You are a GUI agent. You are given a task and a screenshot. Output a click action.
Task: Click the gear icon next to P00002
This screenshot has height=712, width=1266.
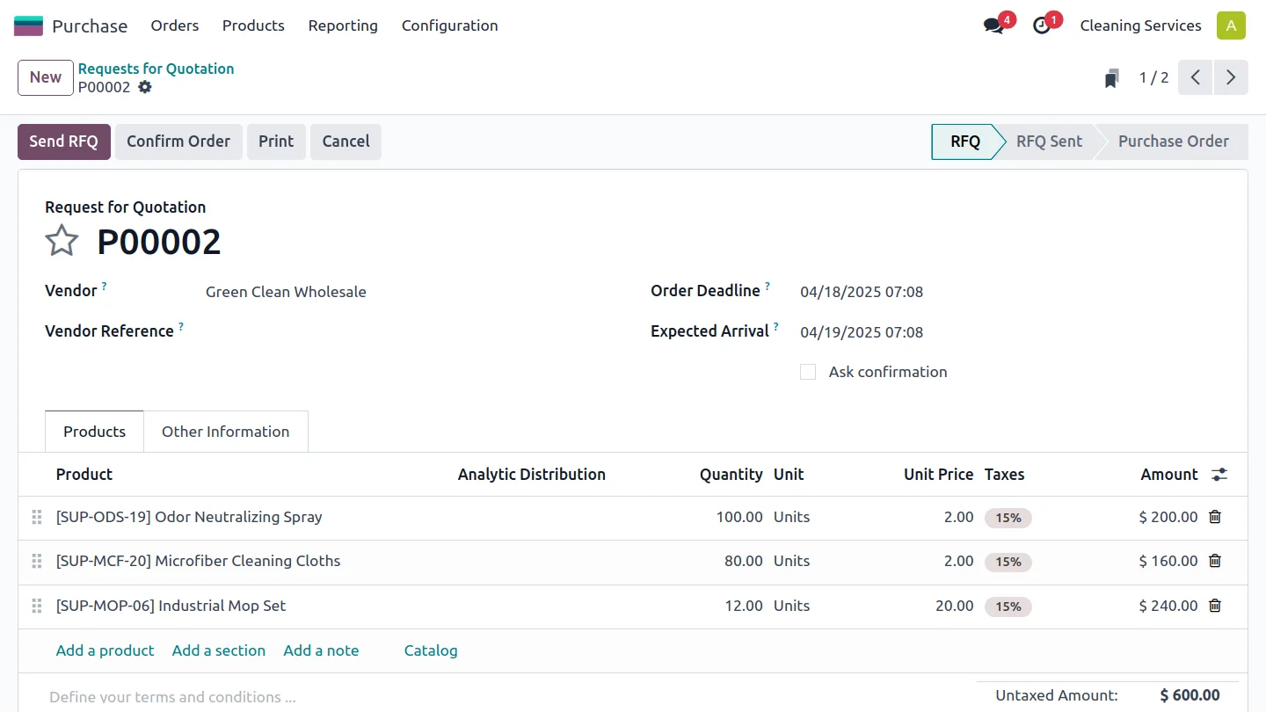click(x=145, y=87)
